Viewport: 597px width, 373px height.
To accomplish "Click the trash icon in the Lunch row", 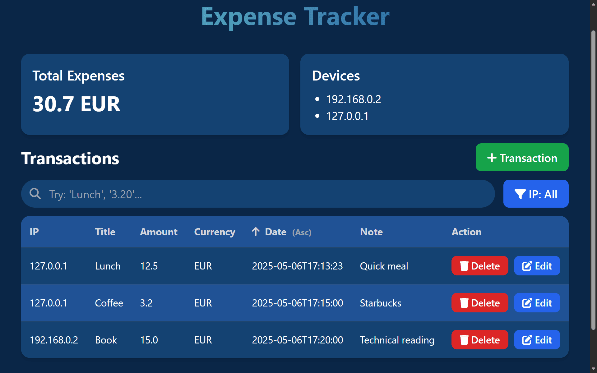I will (x=464, y=266).
